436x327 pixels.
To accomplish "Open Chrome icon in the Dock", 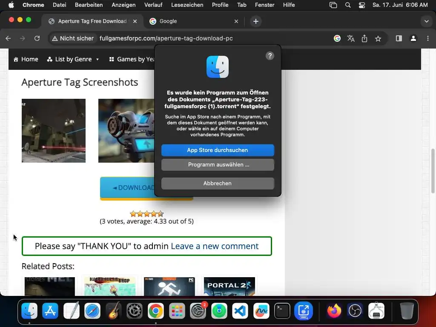I will point(156,310).
